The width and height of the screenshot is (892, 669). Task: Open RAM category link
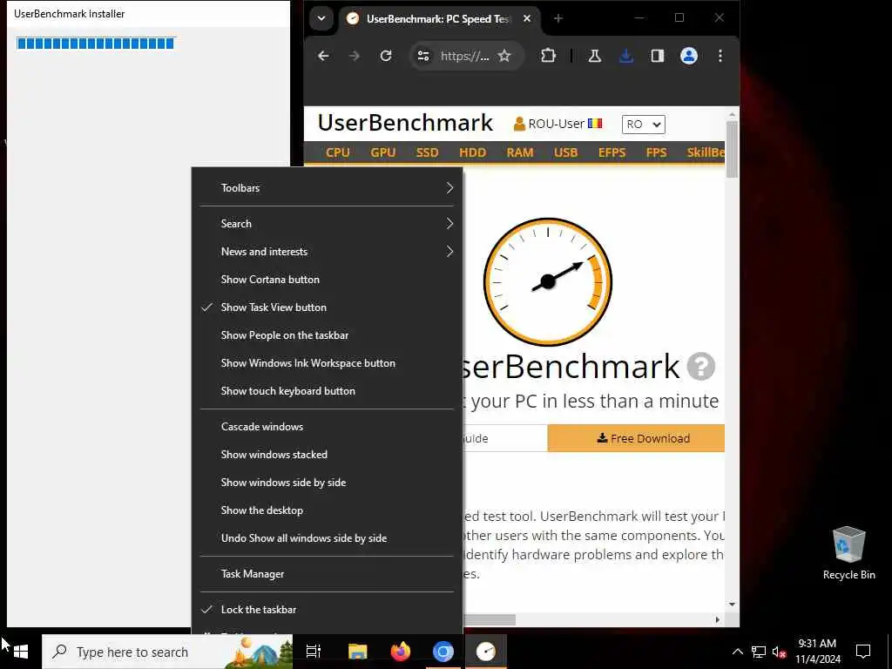click(520, 152)
